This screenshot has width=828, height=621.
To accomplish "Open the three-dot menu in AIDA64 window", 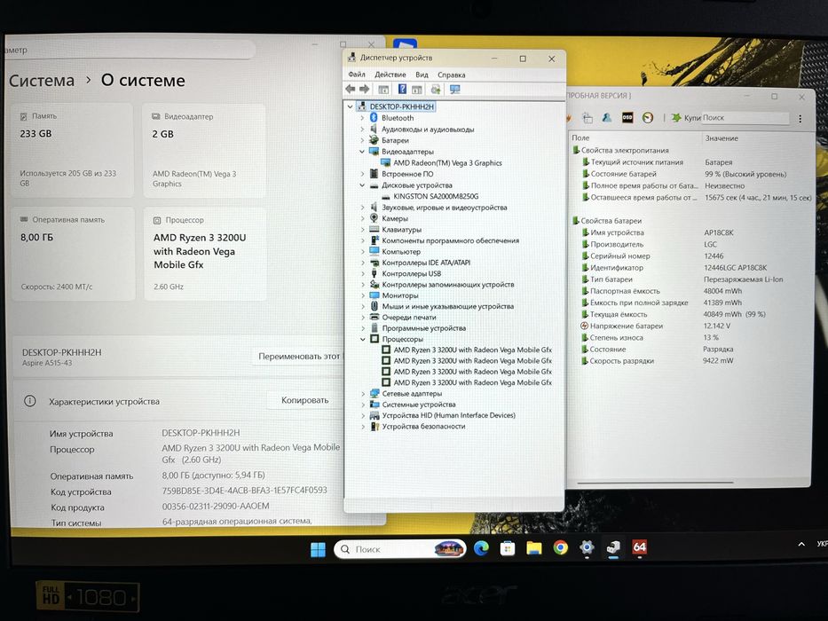I will [x=800, y=119].
